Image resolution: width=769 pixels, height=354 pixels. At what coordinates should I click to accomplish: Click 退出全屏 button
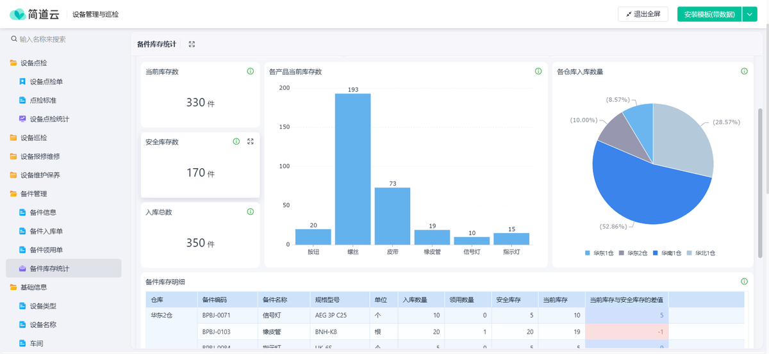click(x=643, y=14)
